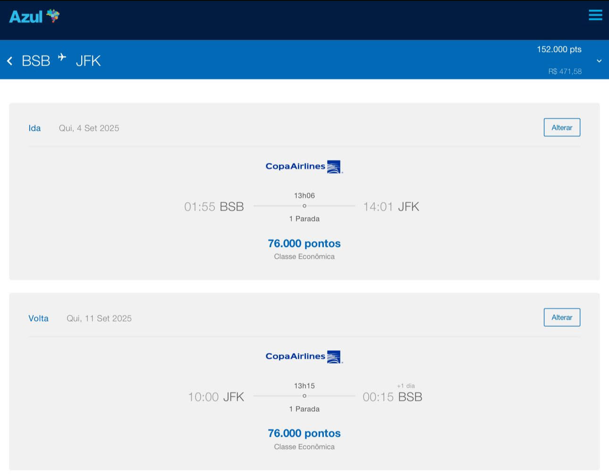
Task: Click the airplane icon between BSB and JFK
Action: pyautogui.click(x=62, y=58)
